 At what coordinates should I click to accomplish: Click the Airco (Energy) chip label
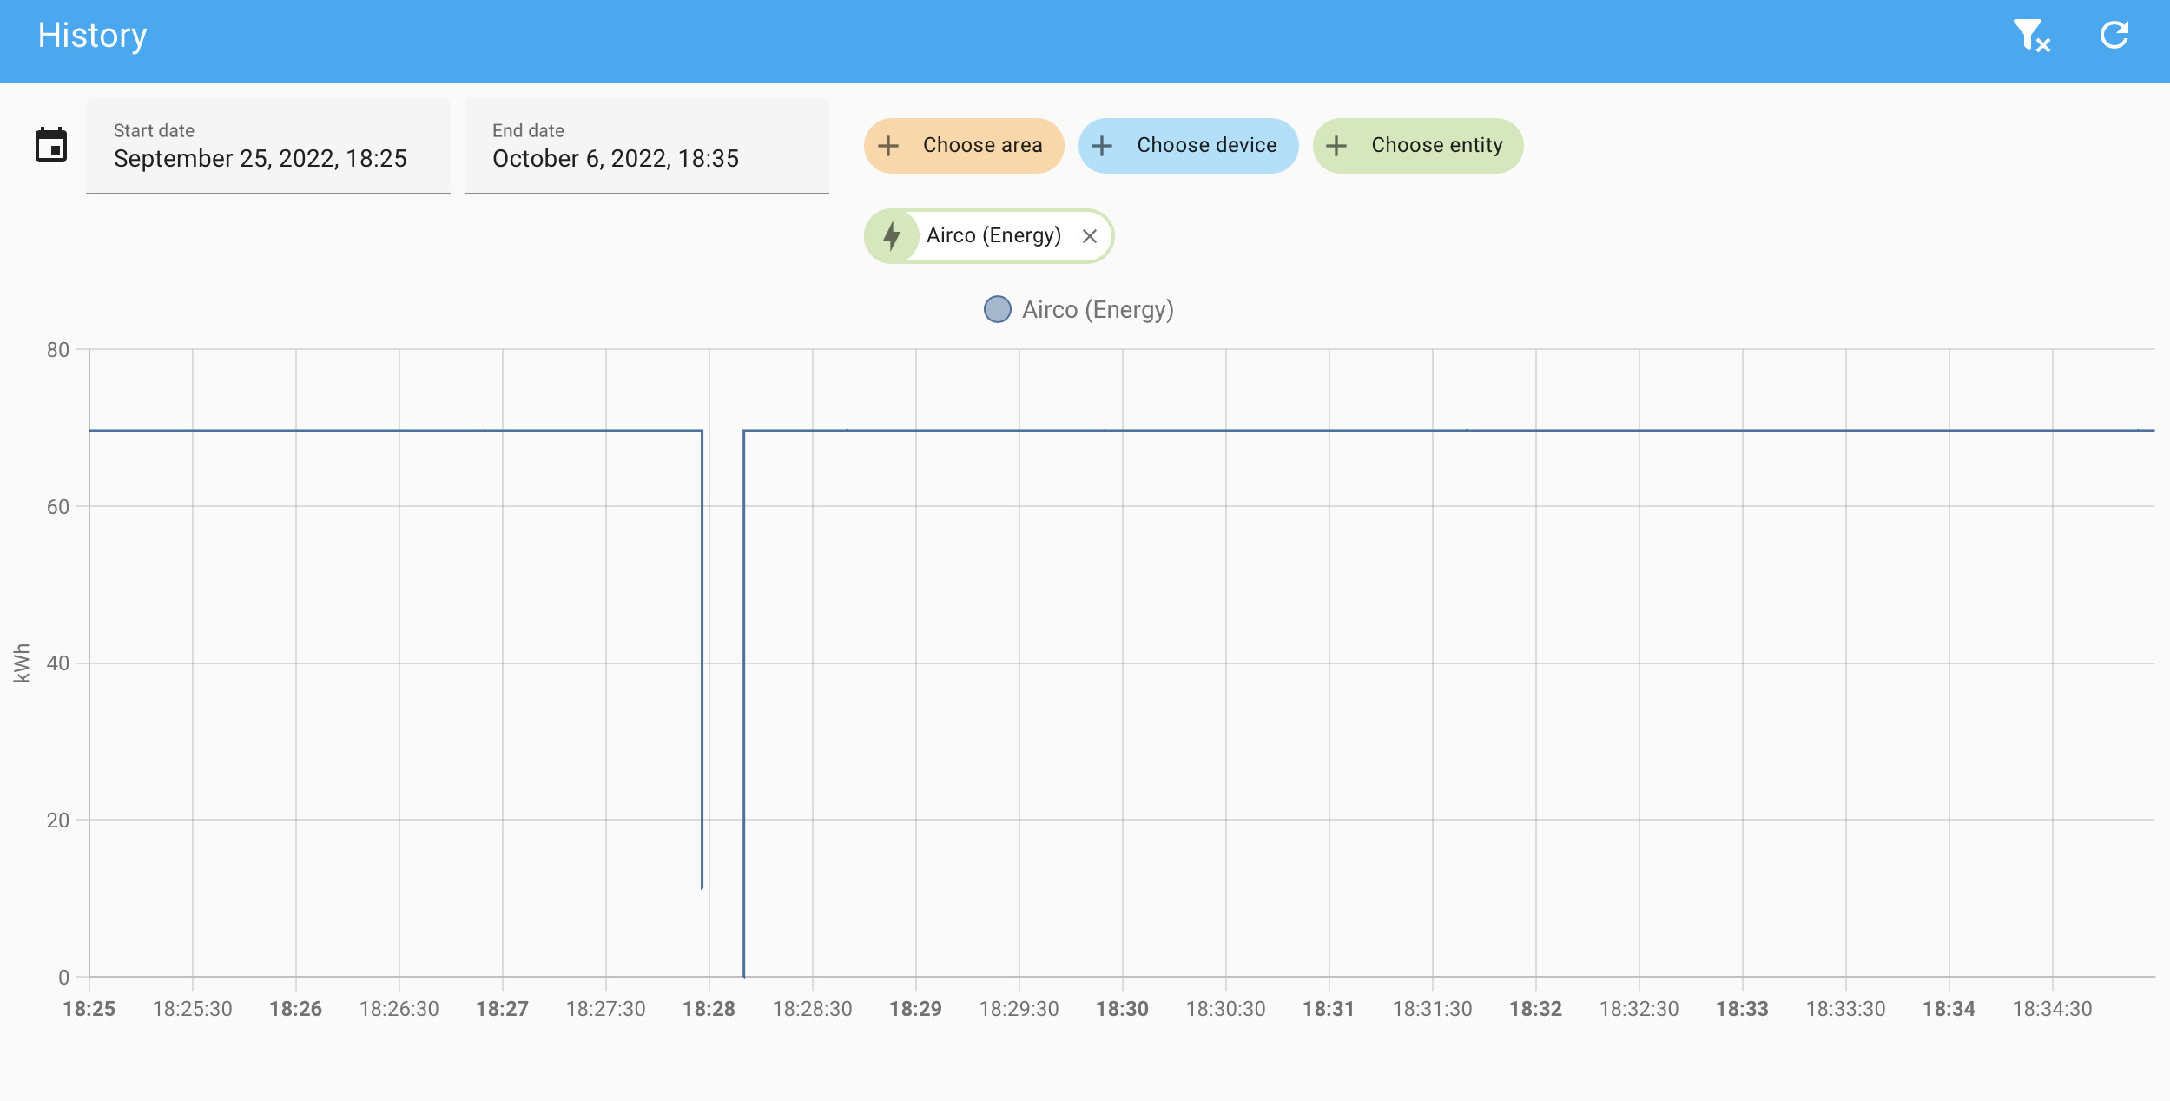coord(993,236)
